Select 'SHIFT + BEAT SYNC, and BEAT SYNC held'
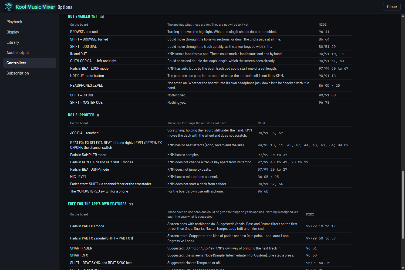The image size is (405, 270). (x=101, y=263)
